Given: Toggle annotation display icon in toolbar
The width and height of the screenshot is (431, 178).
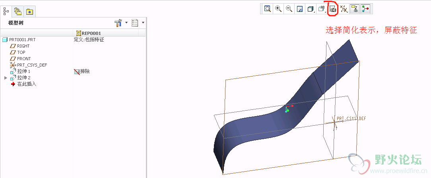Looking at the screenshot, I should [355, 9].
